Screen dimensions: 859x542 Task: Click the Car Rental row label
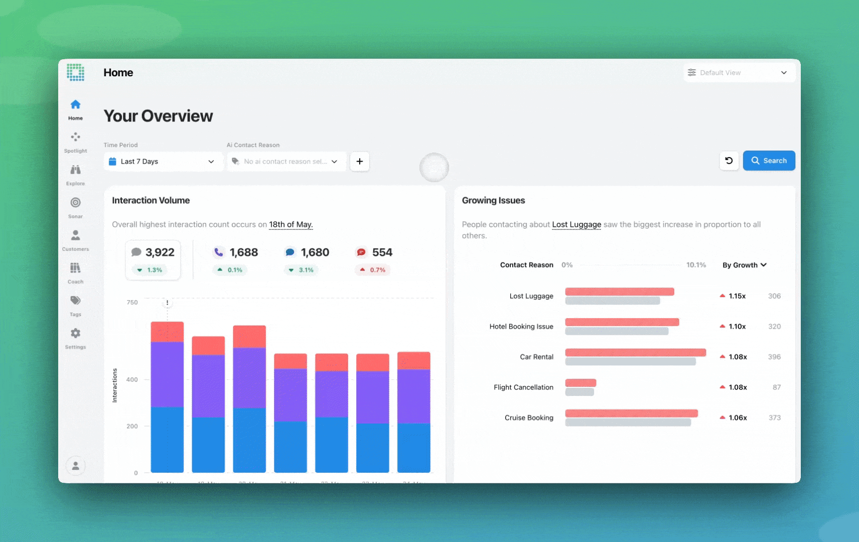pyautogui.click(x=536, y=357)
